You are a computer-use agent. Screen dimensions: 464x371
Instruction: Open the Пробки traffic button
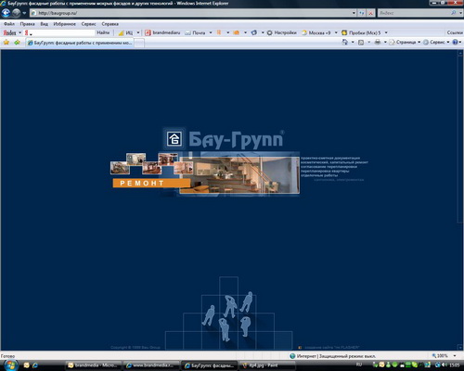pyautogui.click(x=361, y=32)
